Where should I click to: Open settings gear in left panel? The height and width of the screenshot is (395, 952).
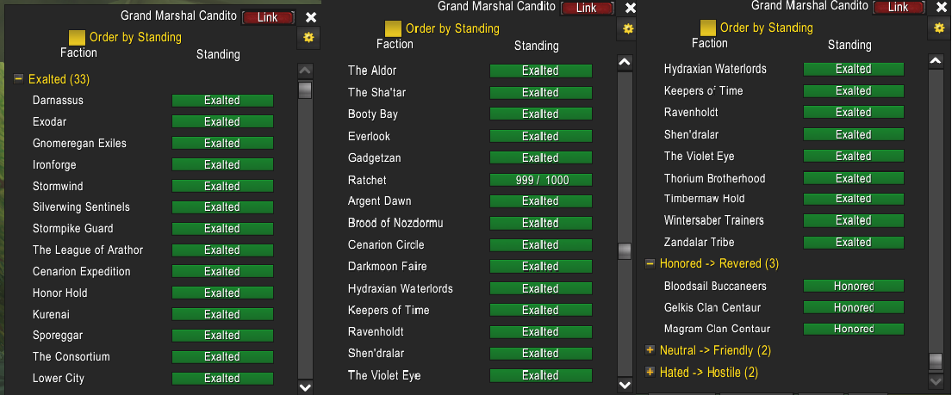coord(309,38)
